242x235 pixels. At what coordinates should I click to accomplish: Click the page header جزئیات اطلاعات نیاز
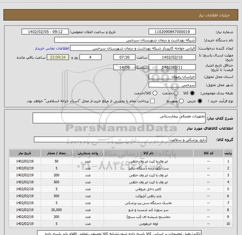pos(214,15)
